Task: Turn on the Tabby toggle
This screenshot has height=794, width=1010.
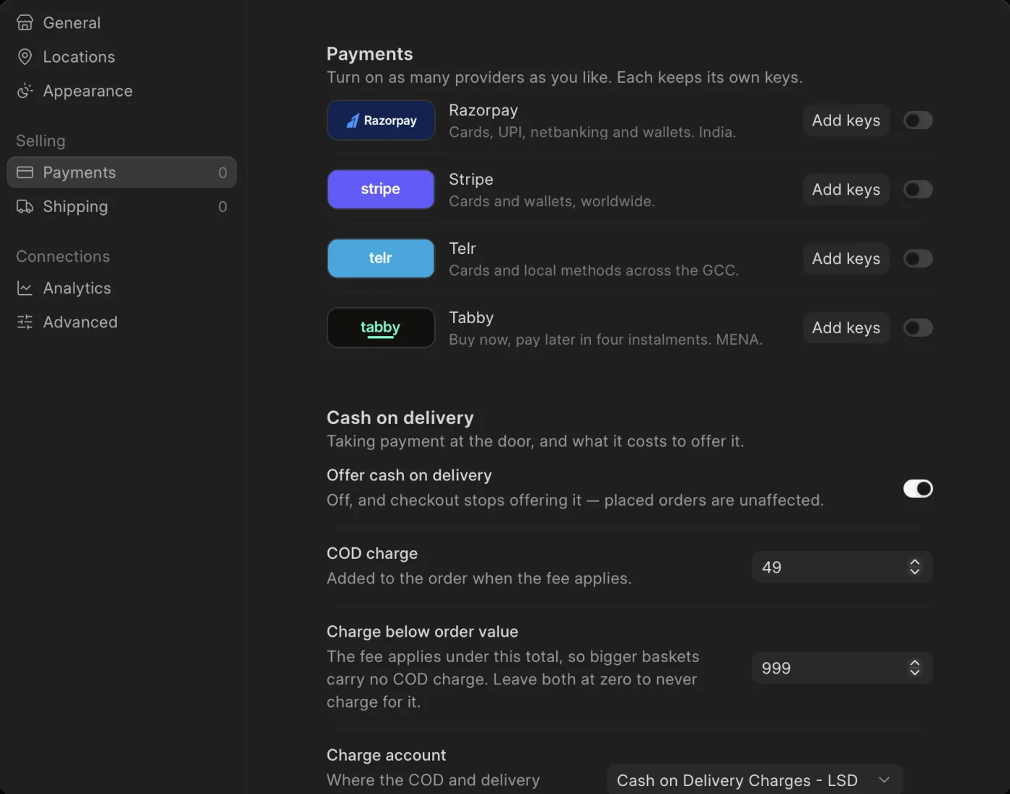Action: (918, 328)
